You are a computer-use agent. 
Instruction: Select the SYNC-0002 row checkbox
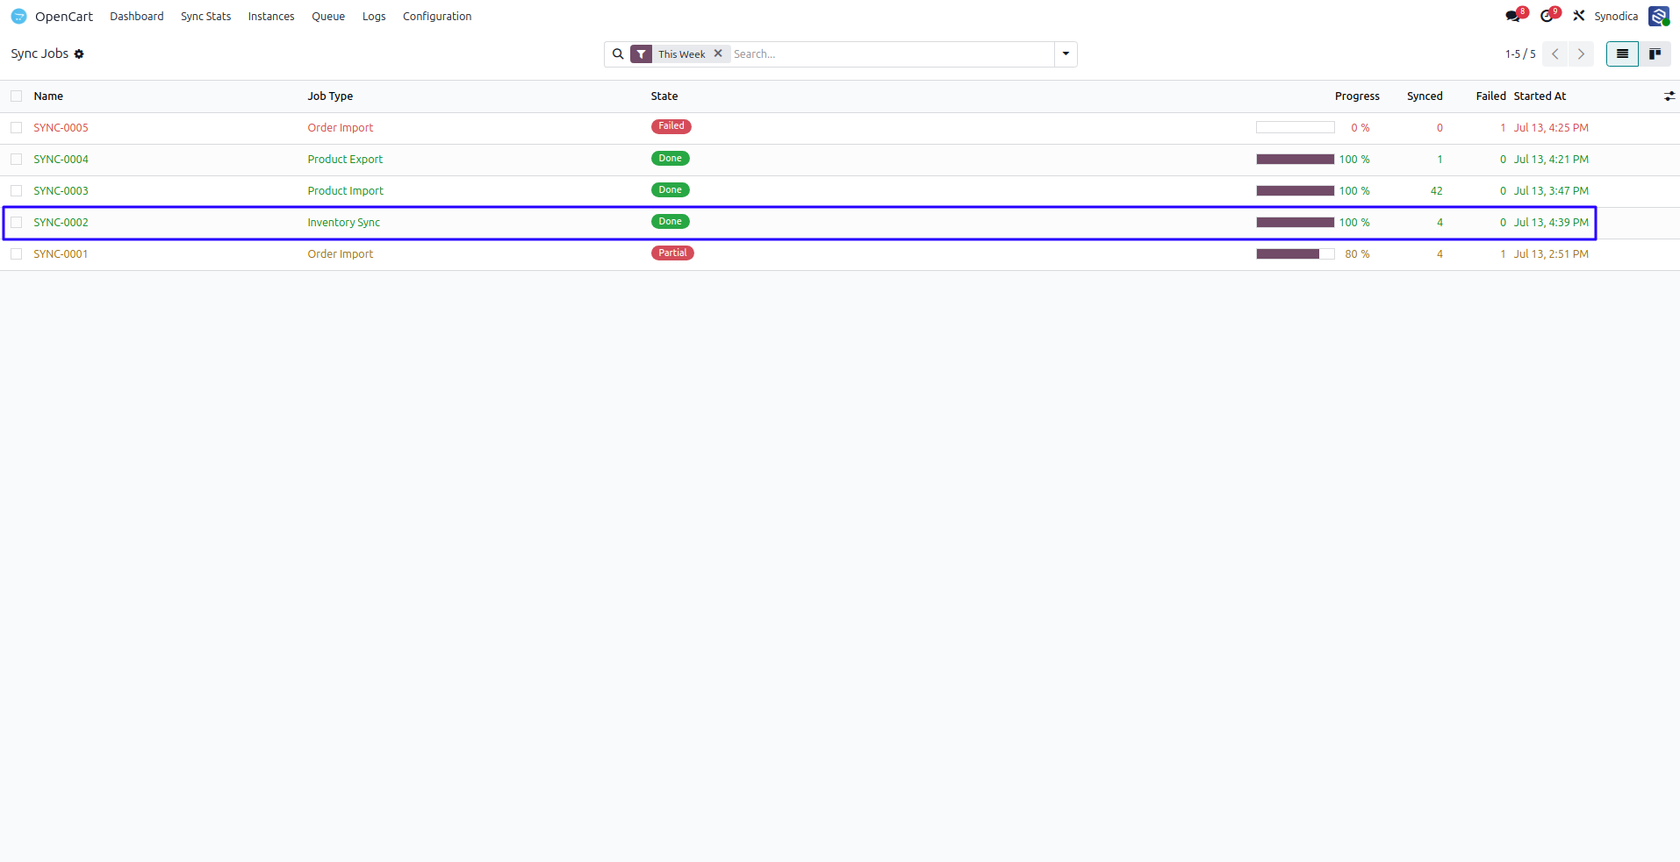pos(17,223)
